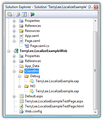Image resolution: width=103 pixels, height=120 pixels.
Task: Click the first Properties node icon
Action: pos(21,21)
